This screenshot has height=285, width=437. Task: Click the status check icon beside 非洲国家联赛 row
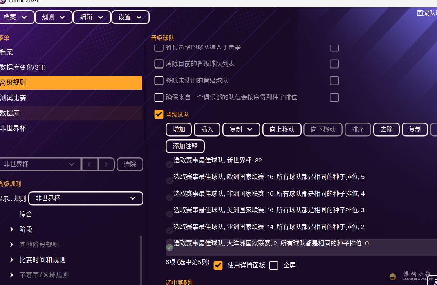pos(170,197)
